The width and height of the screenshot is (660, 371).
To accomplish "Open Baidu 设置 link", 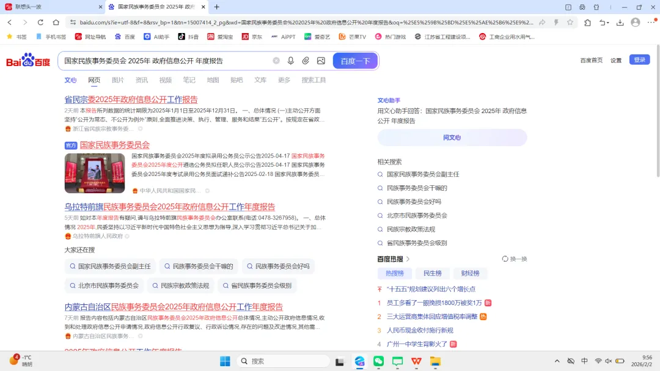I will 616,61.
